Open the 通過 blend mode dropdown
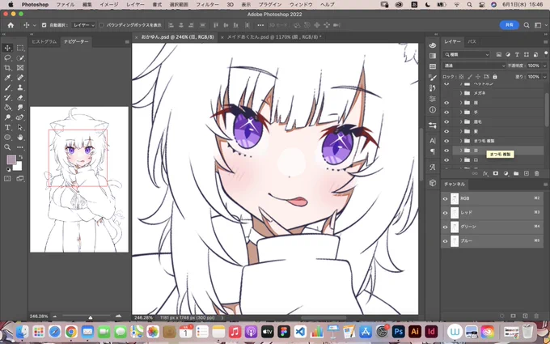This screenshot has height=344, width=550. pyautogui.click(x=474, y=66)
